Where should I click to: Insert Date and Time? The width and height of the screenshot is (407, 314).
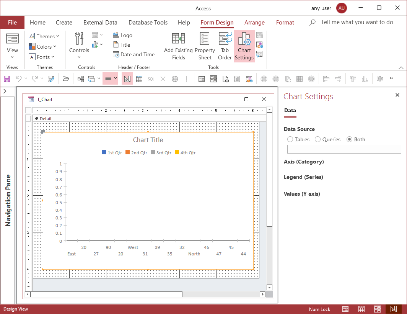(133, 54)
